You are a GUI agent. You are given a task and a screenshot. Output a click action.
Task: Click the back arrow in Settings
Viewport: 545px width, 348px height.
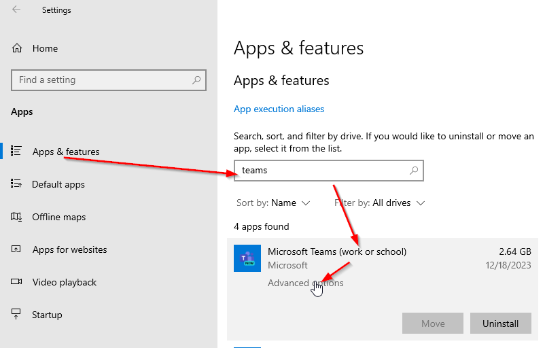pyautogui.click(x=16, y=10)
